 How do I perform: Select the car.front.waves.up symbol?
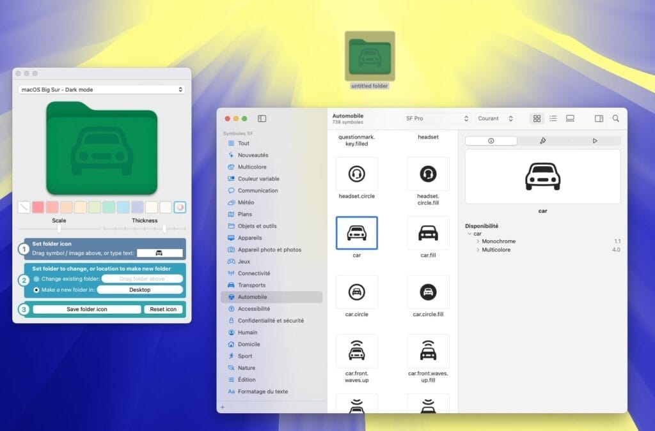pyautogui.click(x=356, y=351)
